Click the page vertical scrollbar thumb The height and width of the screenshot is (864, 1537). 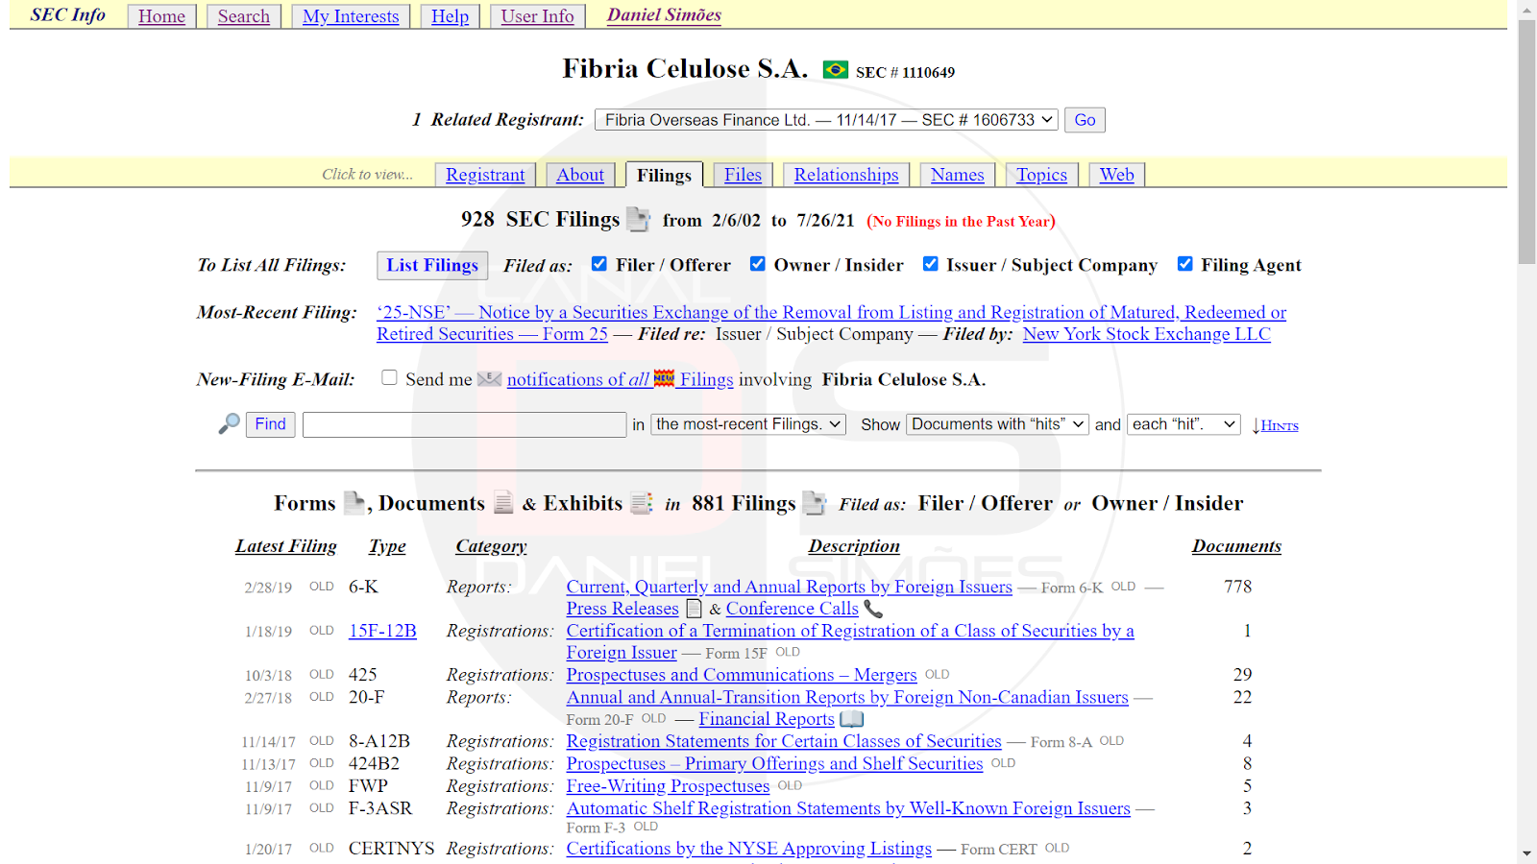pyautogui.click(x=1526, y=141)
